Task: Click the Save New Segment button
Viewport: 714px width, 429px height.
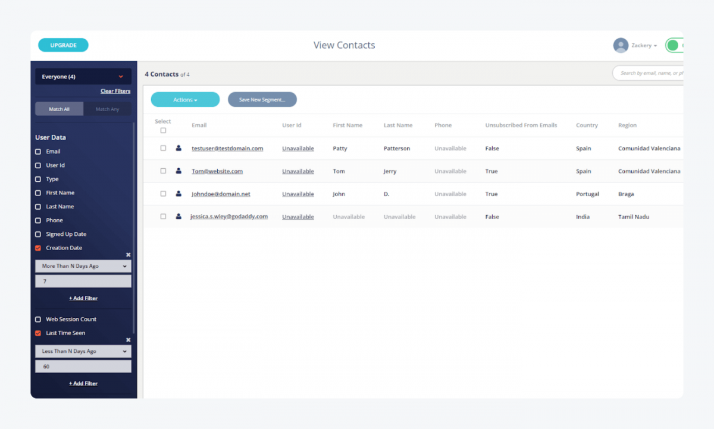Action: click(262, 100)
